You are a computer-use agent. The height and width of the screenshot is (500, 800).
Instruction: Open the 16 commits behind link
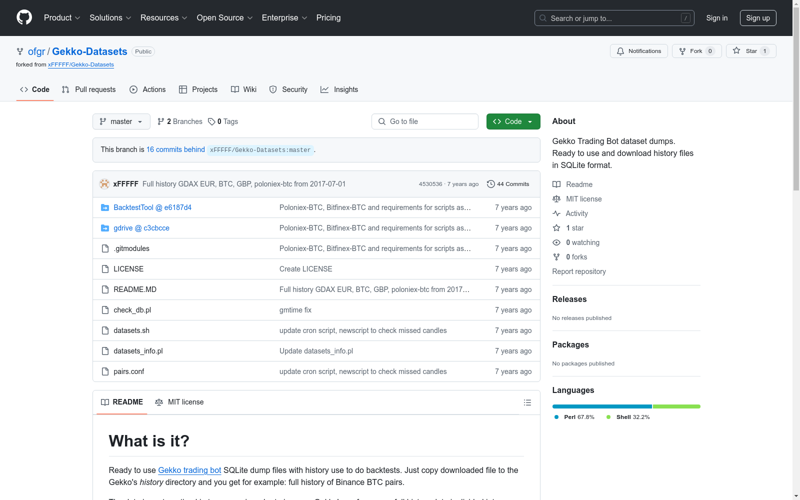click(175, 149)
